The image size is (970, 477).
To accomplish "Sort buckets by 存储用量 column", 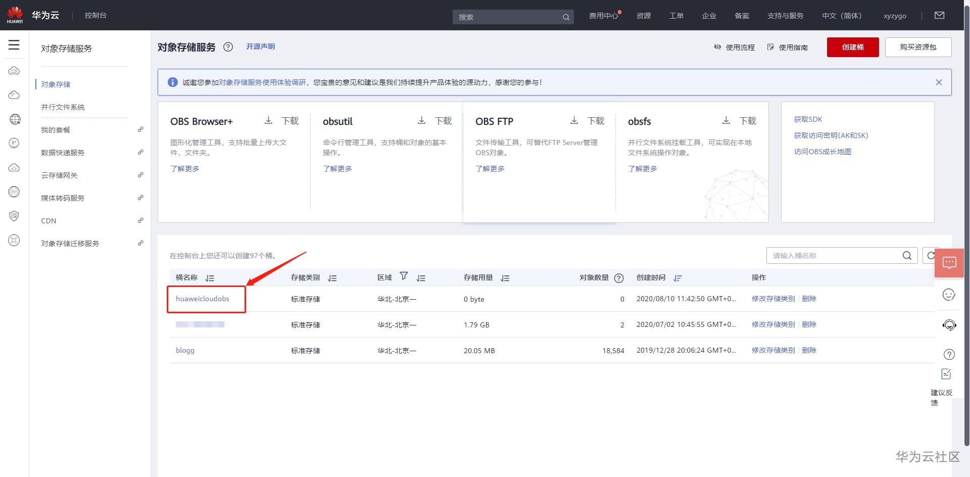I will coord(505,278).
